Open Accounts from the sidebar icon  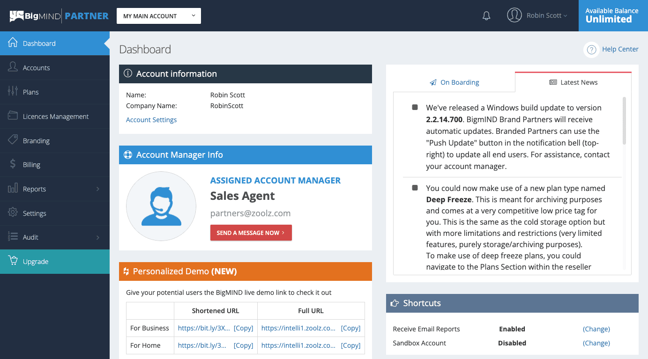pos(13,67)
